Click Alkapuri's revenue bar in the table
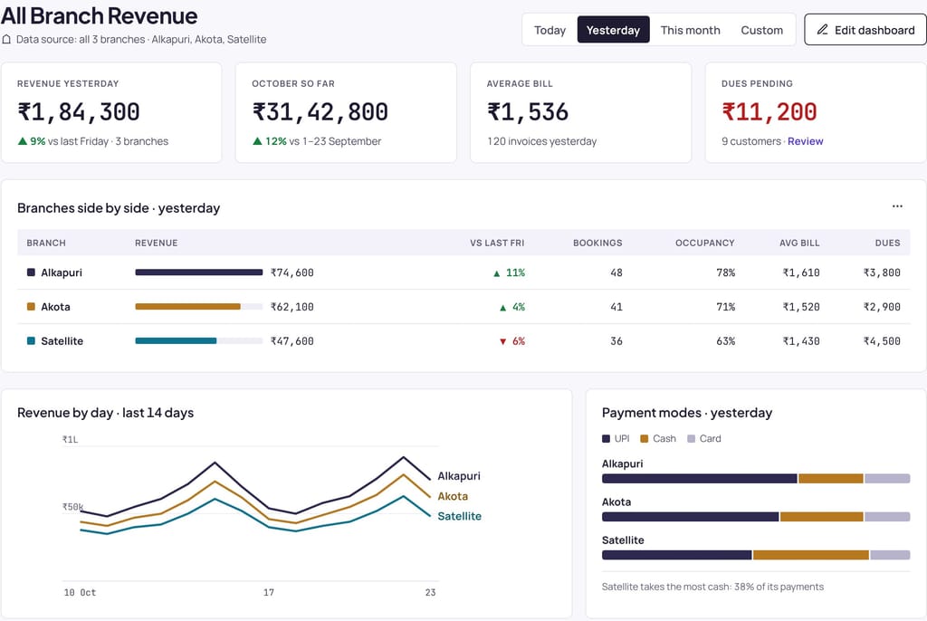The width and height of the screenshot is (927, 621). click(x=198, y=272)
